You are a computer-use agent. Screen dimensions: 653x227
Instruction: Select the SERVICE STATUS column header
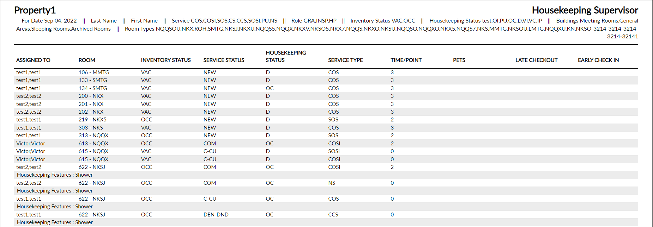pyautogui.click(x=224, y=60)
